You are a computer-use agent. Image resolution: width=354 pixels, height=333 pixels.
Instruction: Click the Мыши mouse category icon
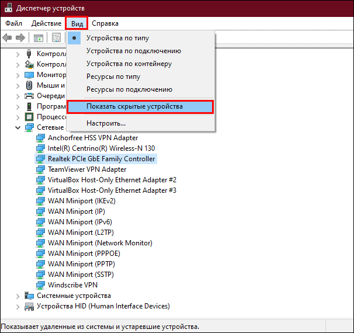pyautogui.click(x=29, y=85)
